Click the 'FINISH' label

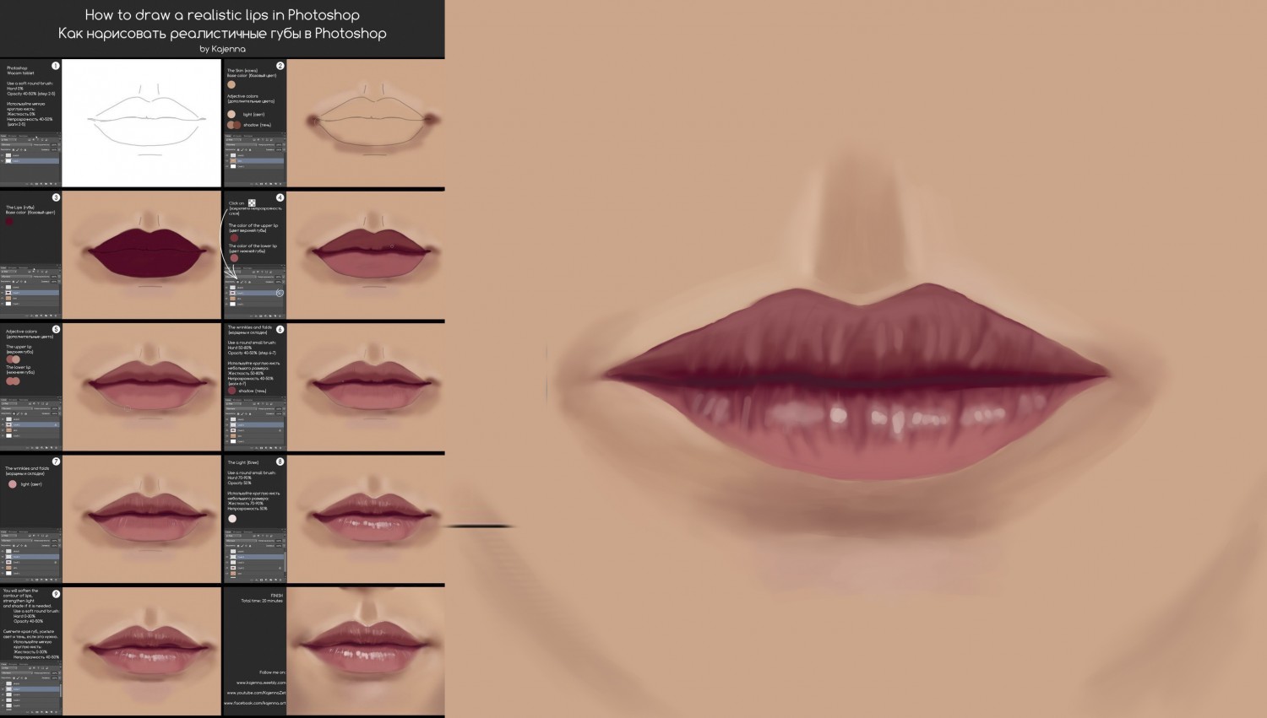pyautogui.click(x=276, y=596)
